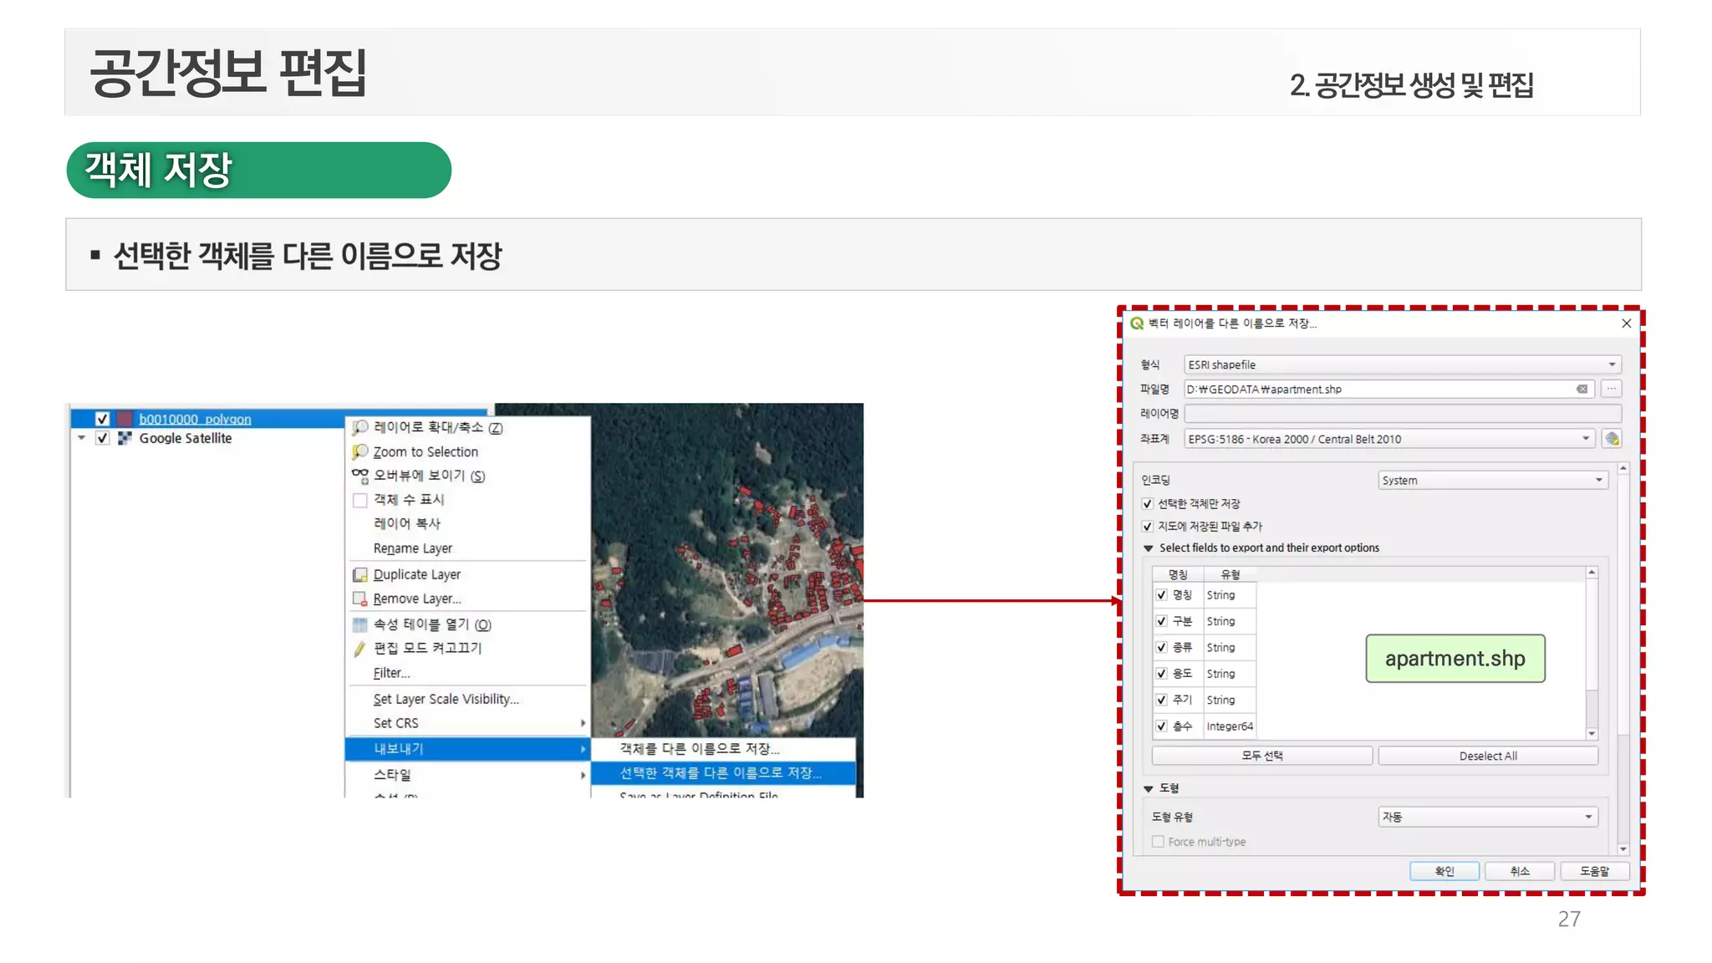Uncheck Google Satellite layer visibility
Viewport: 1712px width, 963px height.
click(102, 438)
